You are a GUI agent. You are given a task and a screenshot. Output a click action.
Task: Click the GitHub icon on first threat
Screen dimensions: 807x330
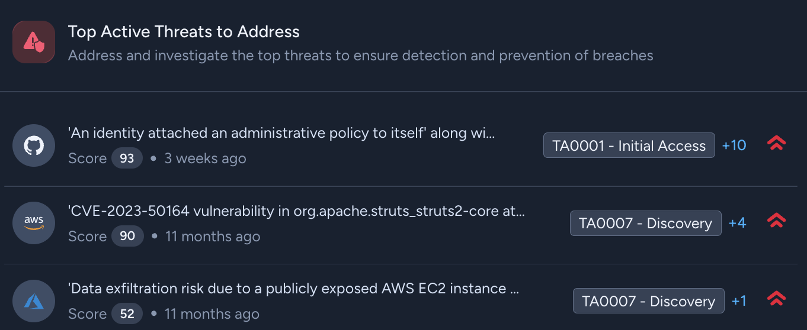pyautogui.click(x=34, y=145)
